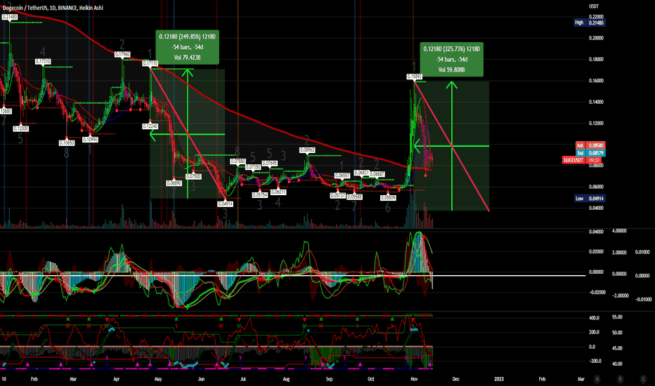Screen dimensions: 655x386
Task: Click the Apr label on the time axis
Action: (x=117, y=379)
